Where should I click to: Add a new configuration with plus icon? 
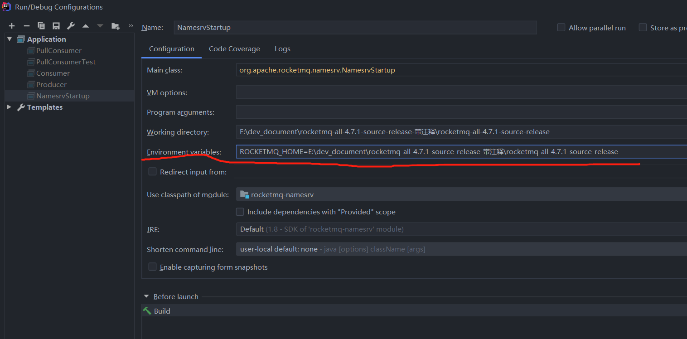12,26
